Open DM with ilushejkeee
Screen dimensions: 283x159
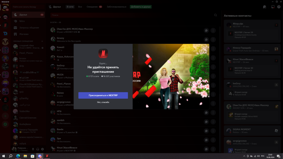(28, 124)
